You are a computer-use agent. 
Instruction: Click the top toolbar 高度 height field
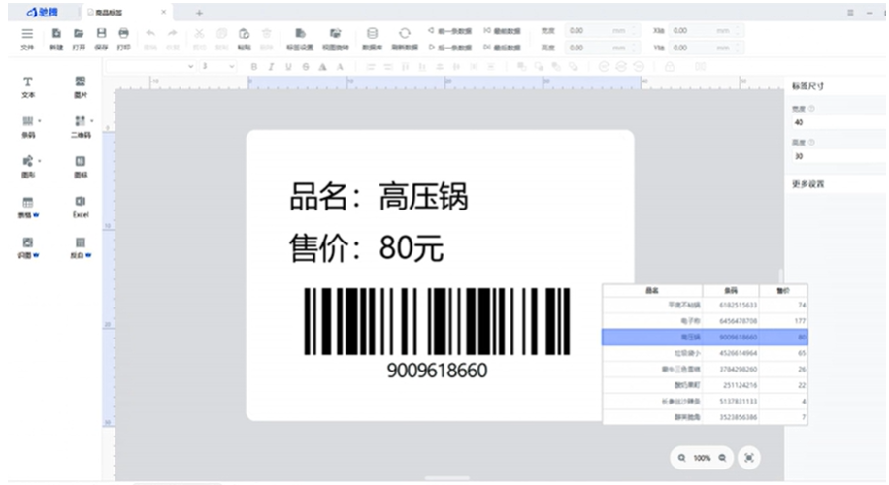coord(602,48)
